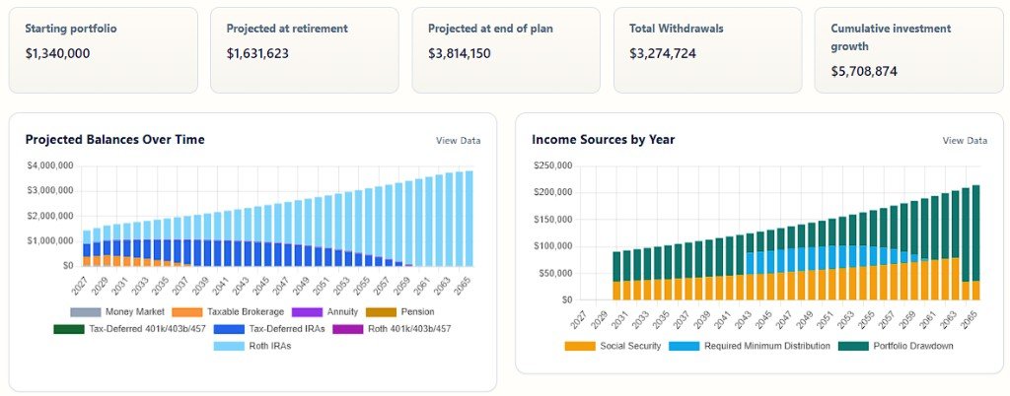Click the 2065 bar in Projected Balances chart

click(469, 219)
